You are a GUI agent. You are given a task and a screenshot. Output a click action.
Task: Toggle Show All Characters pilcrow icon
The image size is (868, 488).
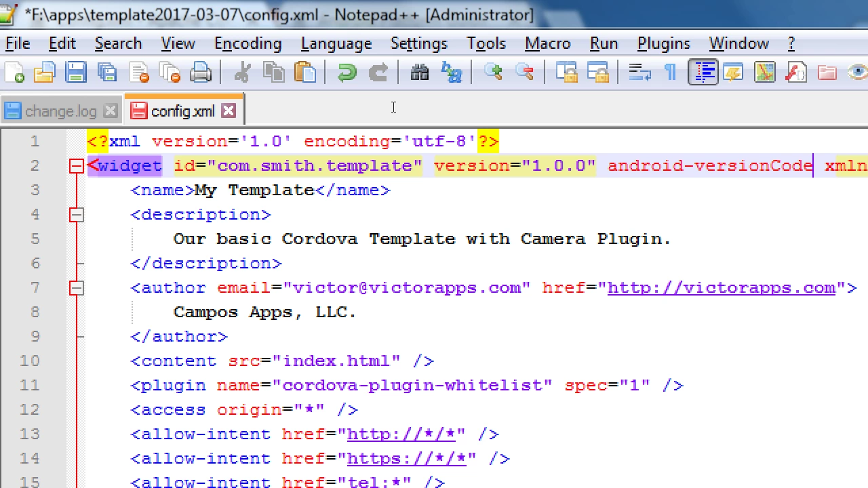(671, 73)
